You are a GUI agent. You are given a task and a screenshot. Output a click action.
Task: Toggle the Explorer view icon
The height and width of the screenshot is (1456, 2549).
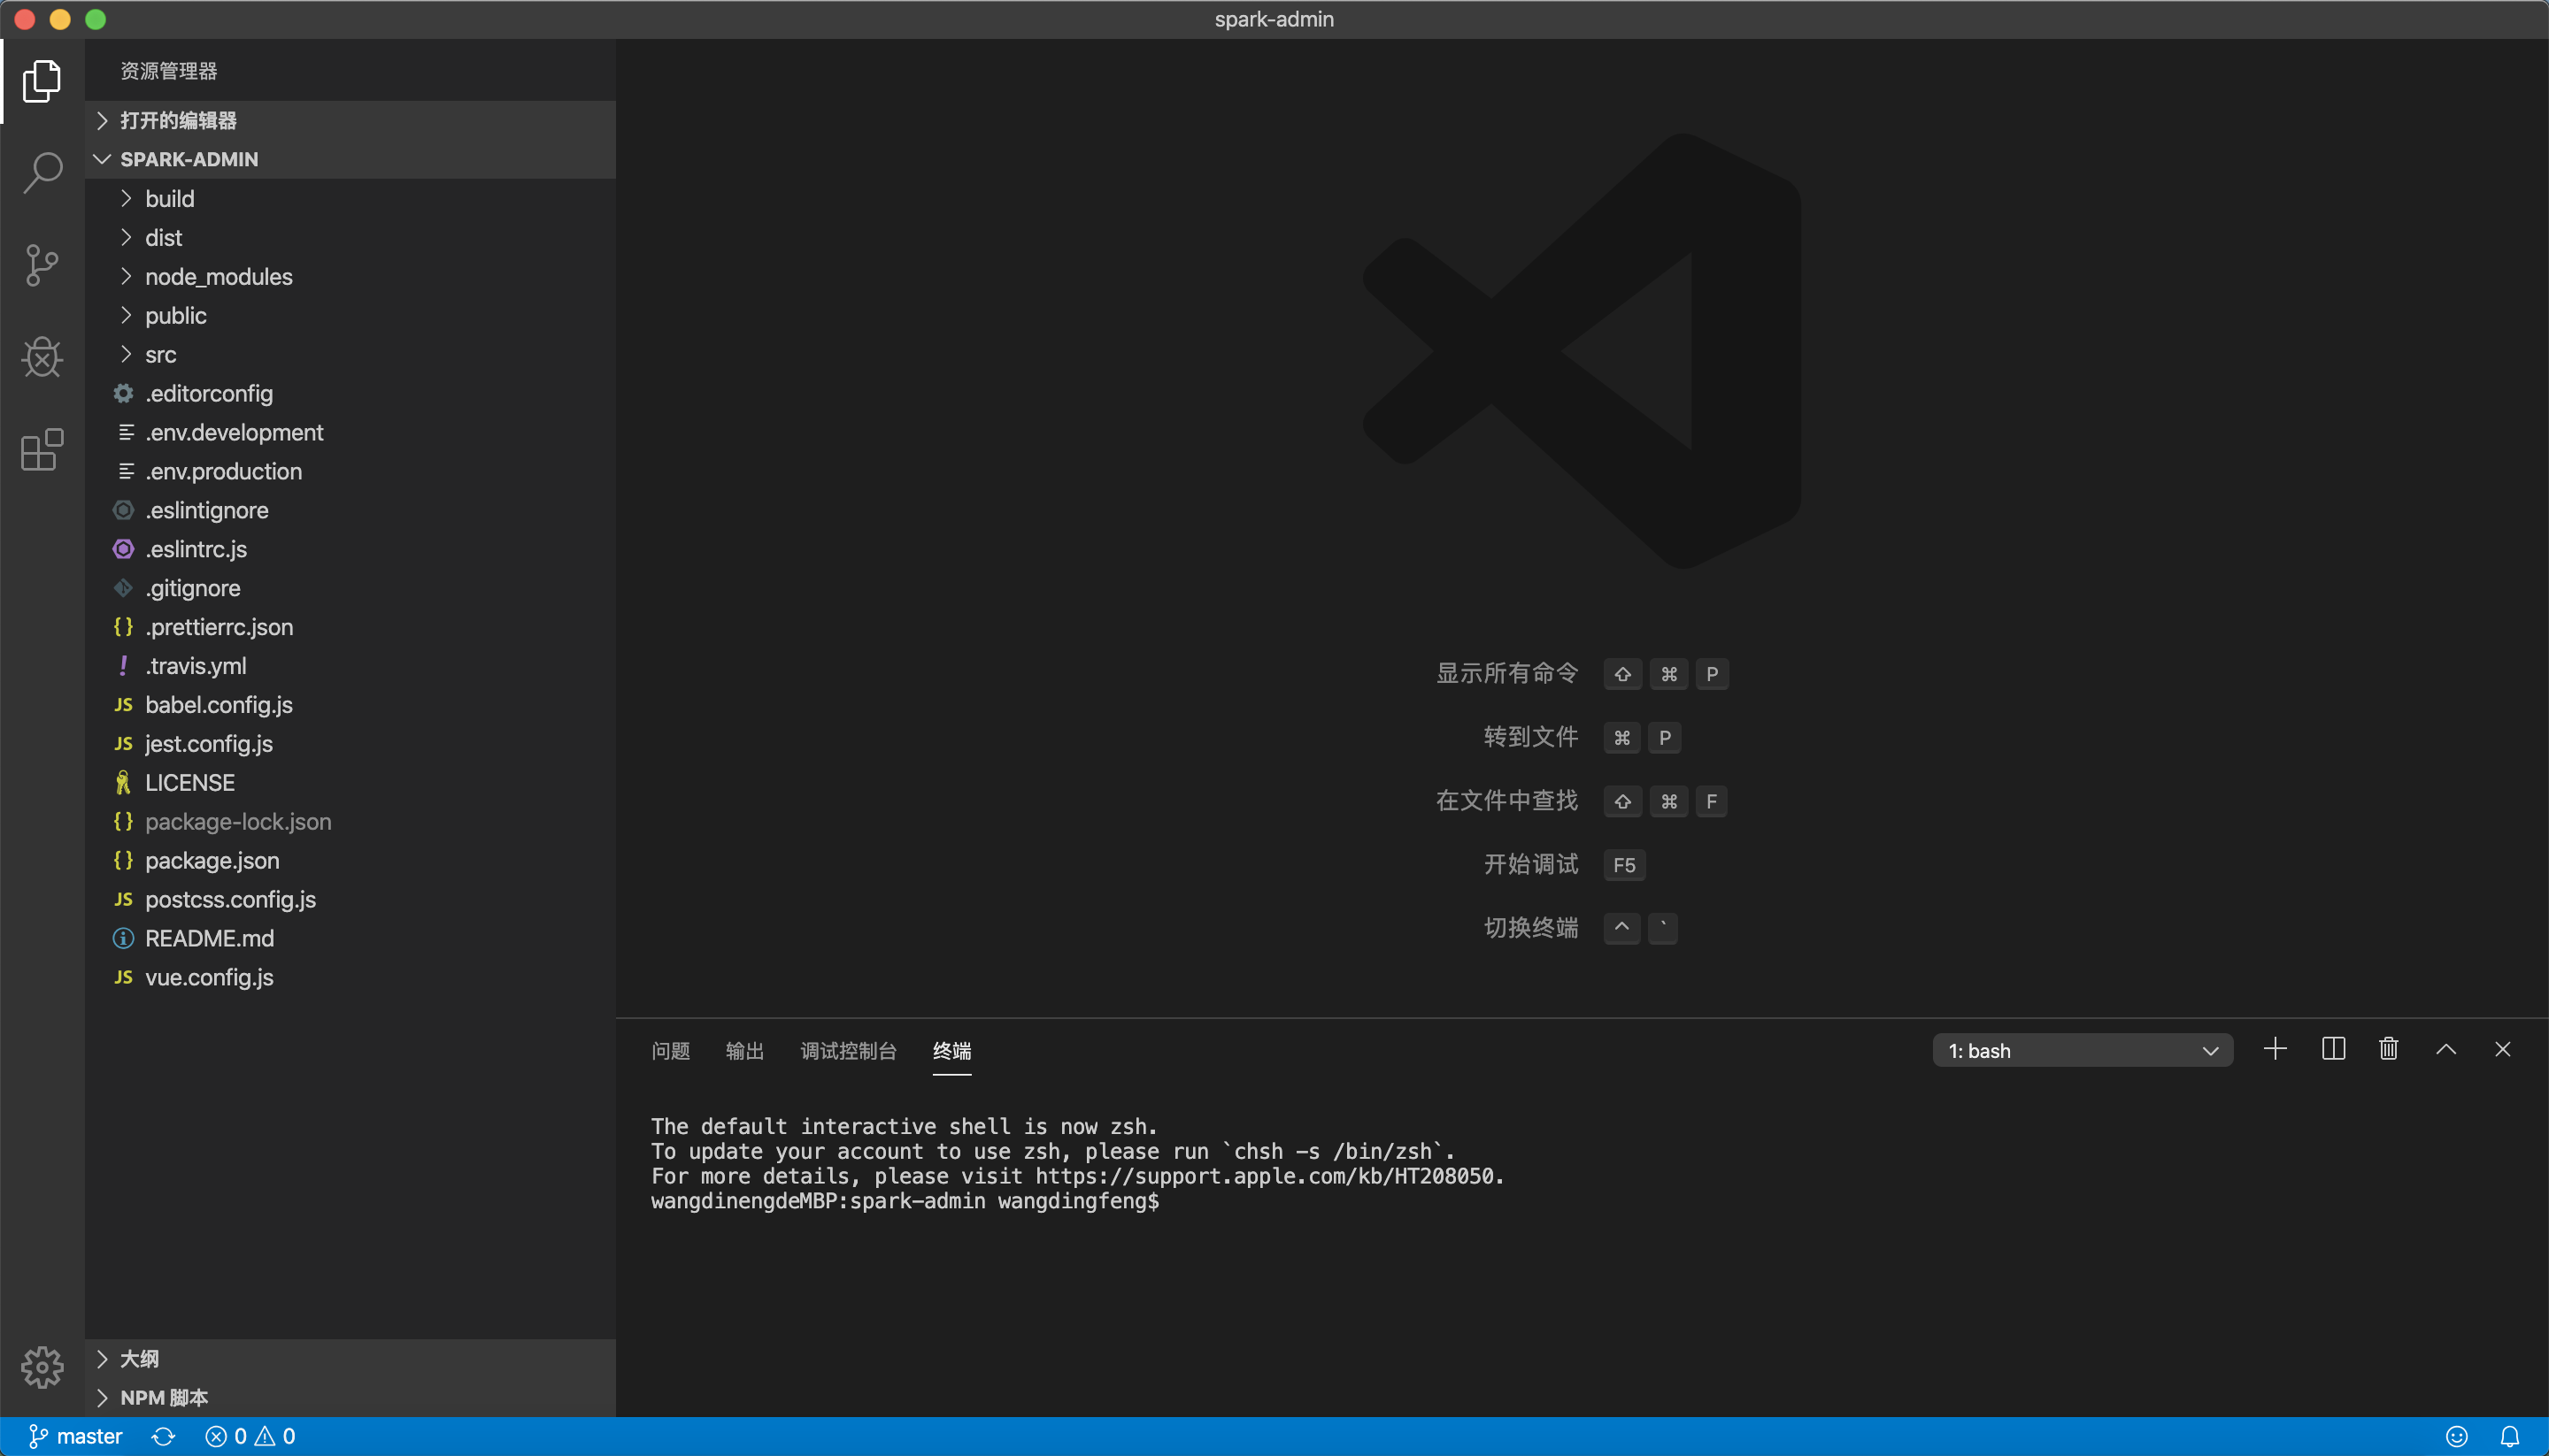pyautogui.click(x=42, y=81)
